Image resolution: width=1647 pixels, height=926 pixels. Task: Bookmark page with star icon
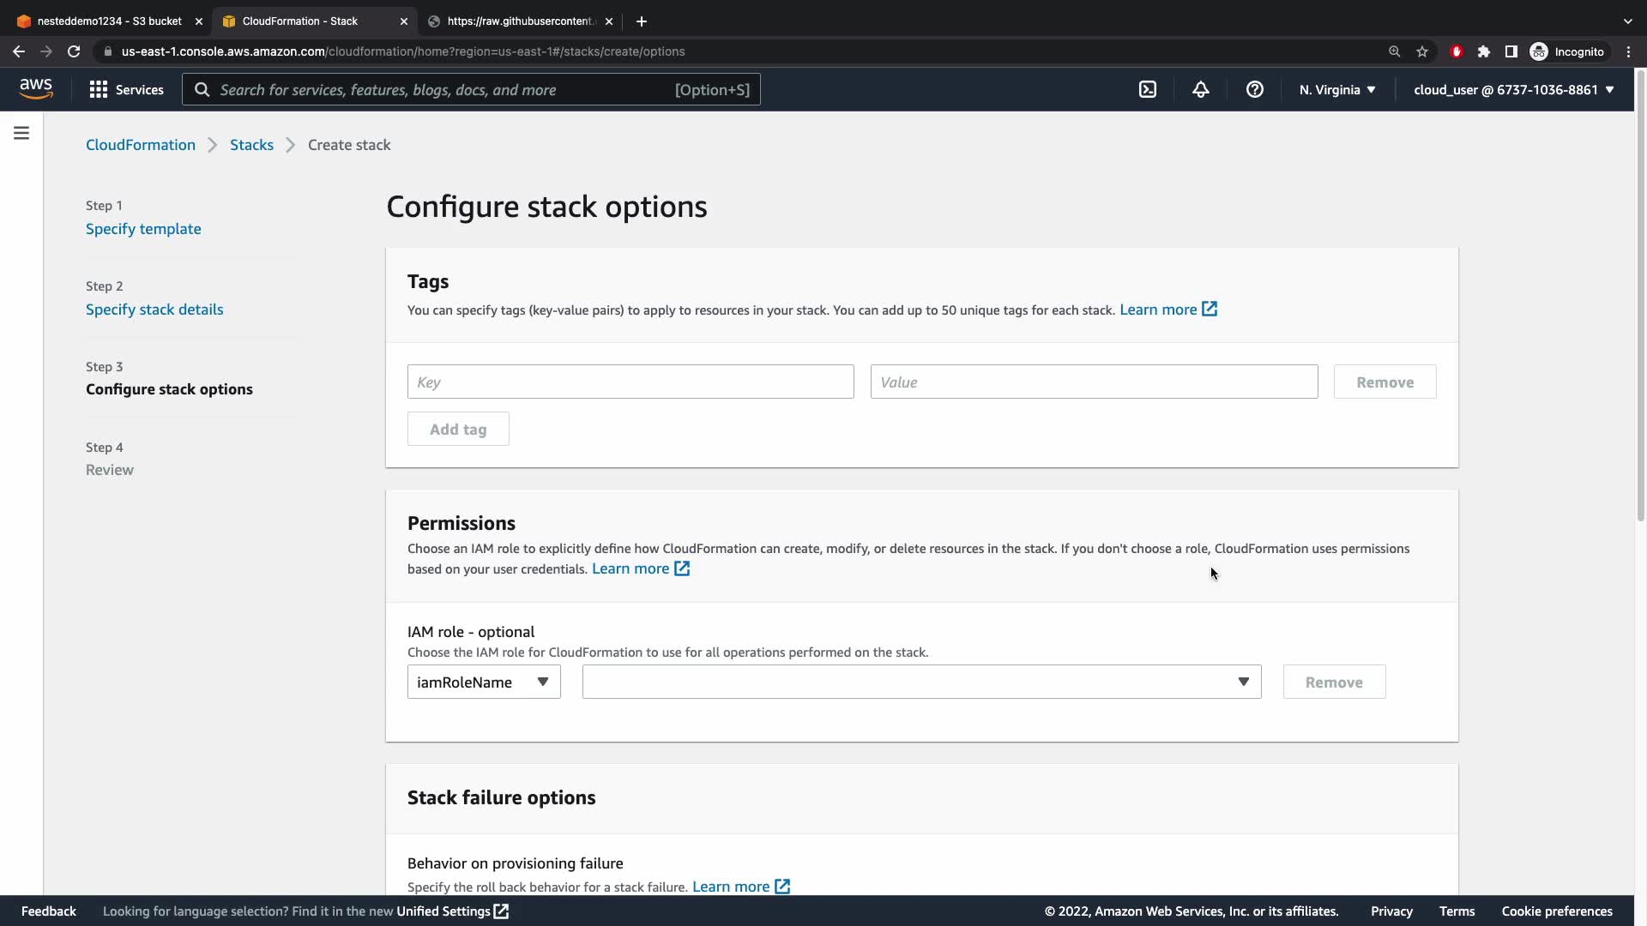pos(1422,51)
